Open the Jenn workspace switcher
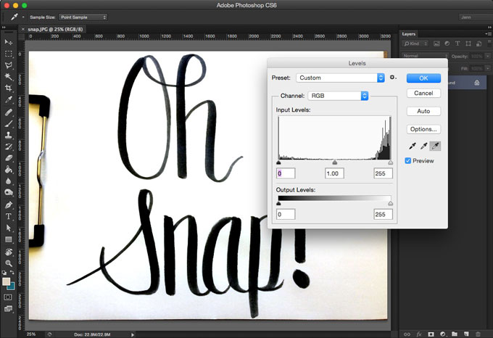Viewport: 493px width, 338px height. click(x=475, y=17)
